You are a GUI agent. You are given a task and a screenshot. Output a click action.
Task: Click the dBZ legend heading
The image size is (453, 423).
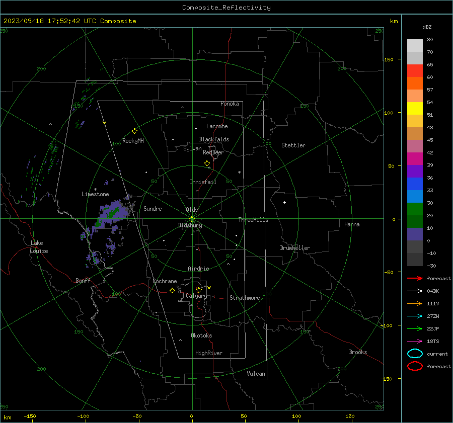pyautogui.click(x=427, y=27)
